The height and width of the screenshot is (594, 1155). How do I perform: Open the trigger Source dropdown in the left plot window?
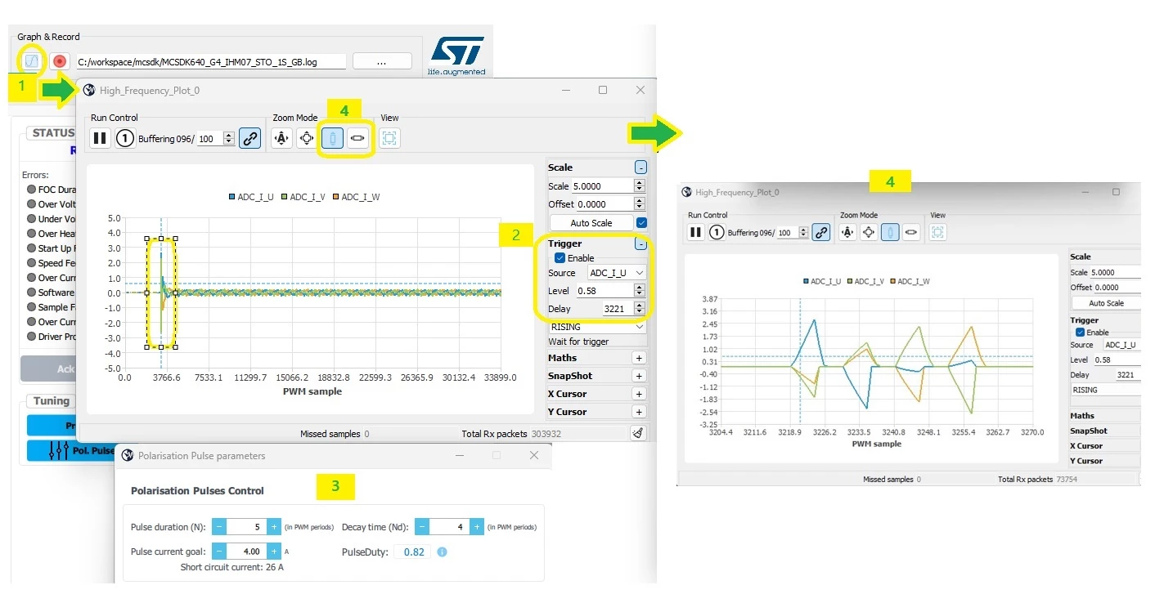[x=617, y=273]
